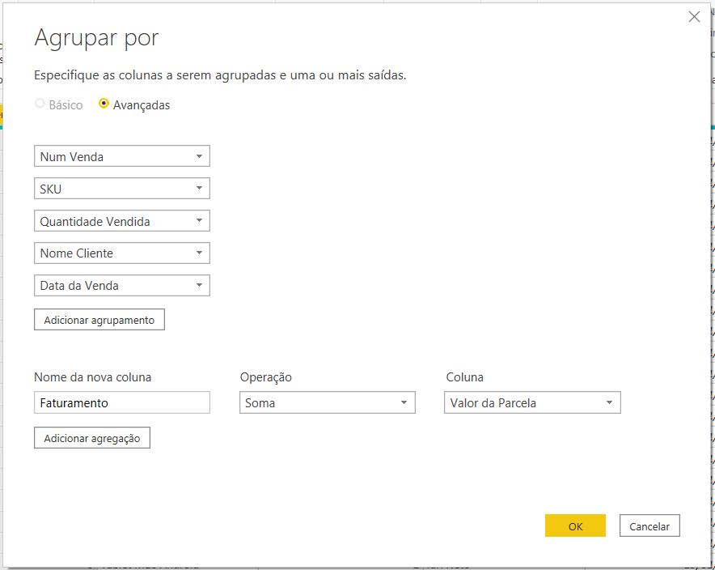Open the Valor da Parcela column dropdown
The height and width of the screenshot is (570, 715).
(x=532, y=402)
